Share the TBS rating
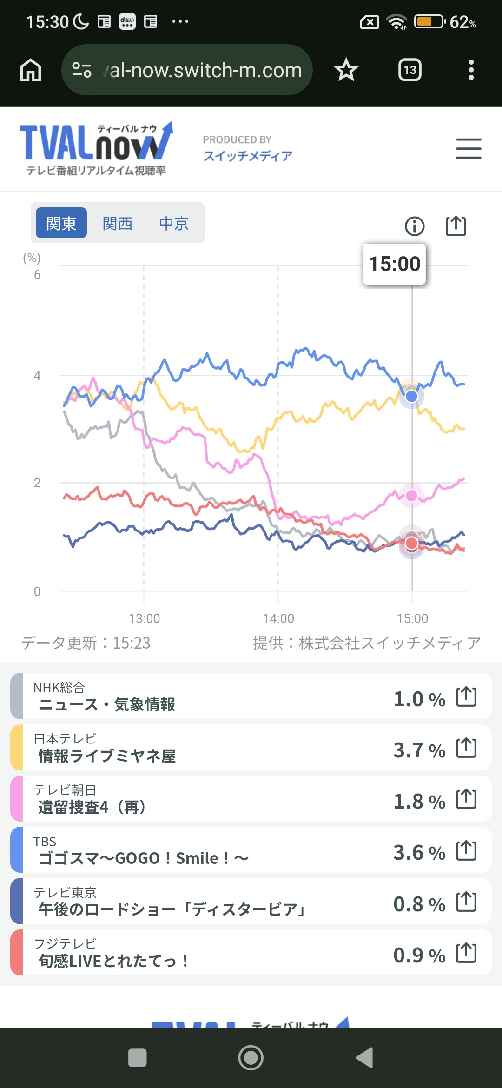The image size is (502, 1088). [x=466, y=850]
